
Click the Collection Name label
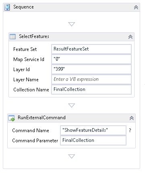tap(31, 90)
